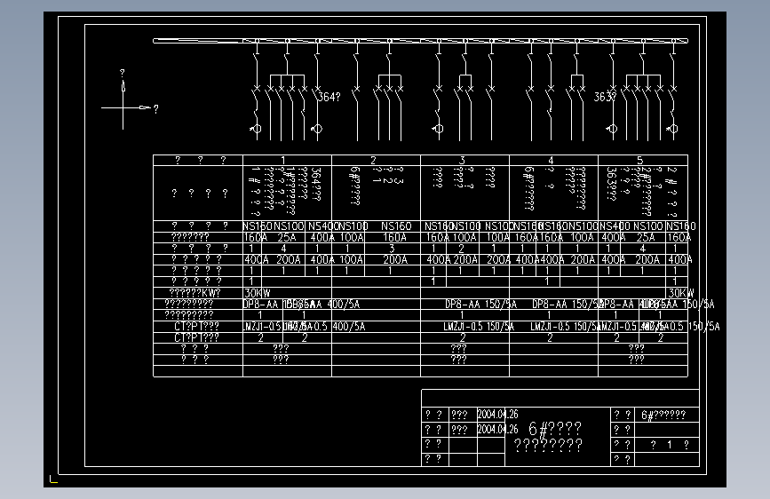
Task: Select the large 6#???? drawing title text
Action: [555, 429]
